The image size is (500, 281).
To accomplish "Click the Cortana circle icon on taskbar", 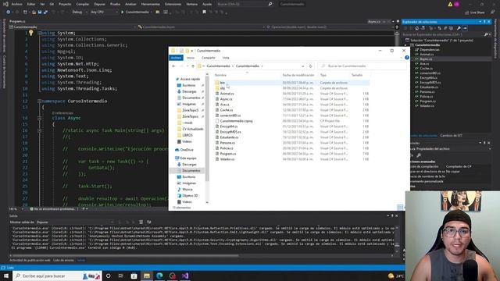I will 108,276.
